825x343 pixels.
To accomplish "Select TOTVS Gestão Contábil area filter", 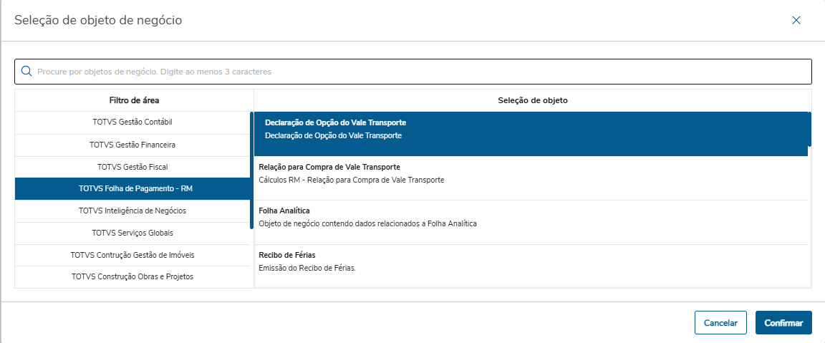I will (x=132, y=122).
